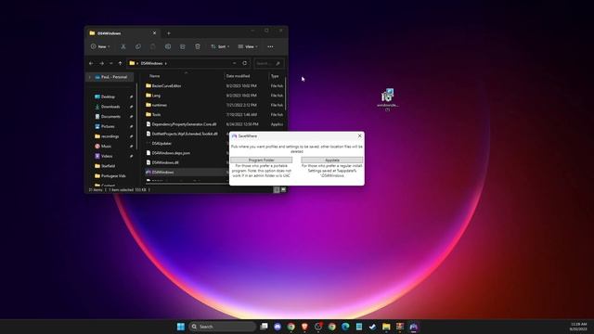Image resolution: width=594 pixels, height=334 pixels.
Task: Open File Explorer from the taskbar
Action: click(386, 327)
